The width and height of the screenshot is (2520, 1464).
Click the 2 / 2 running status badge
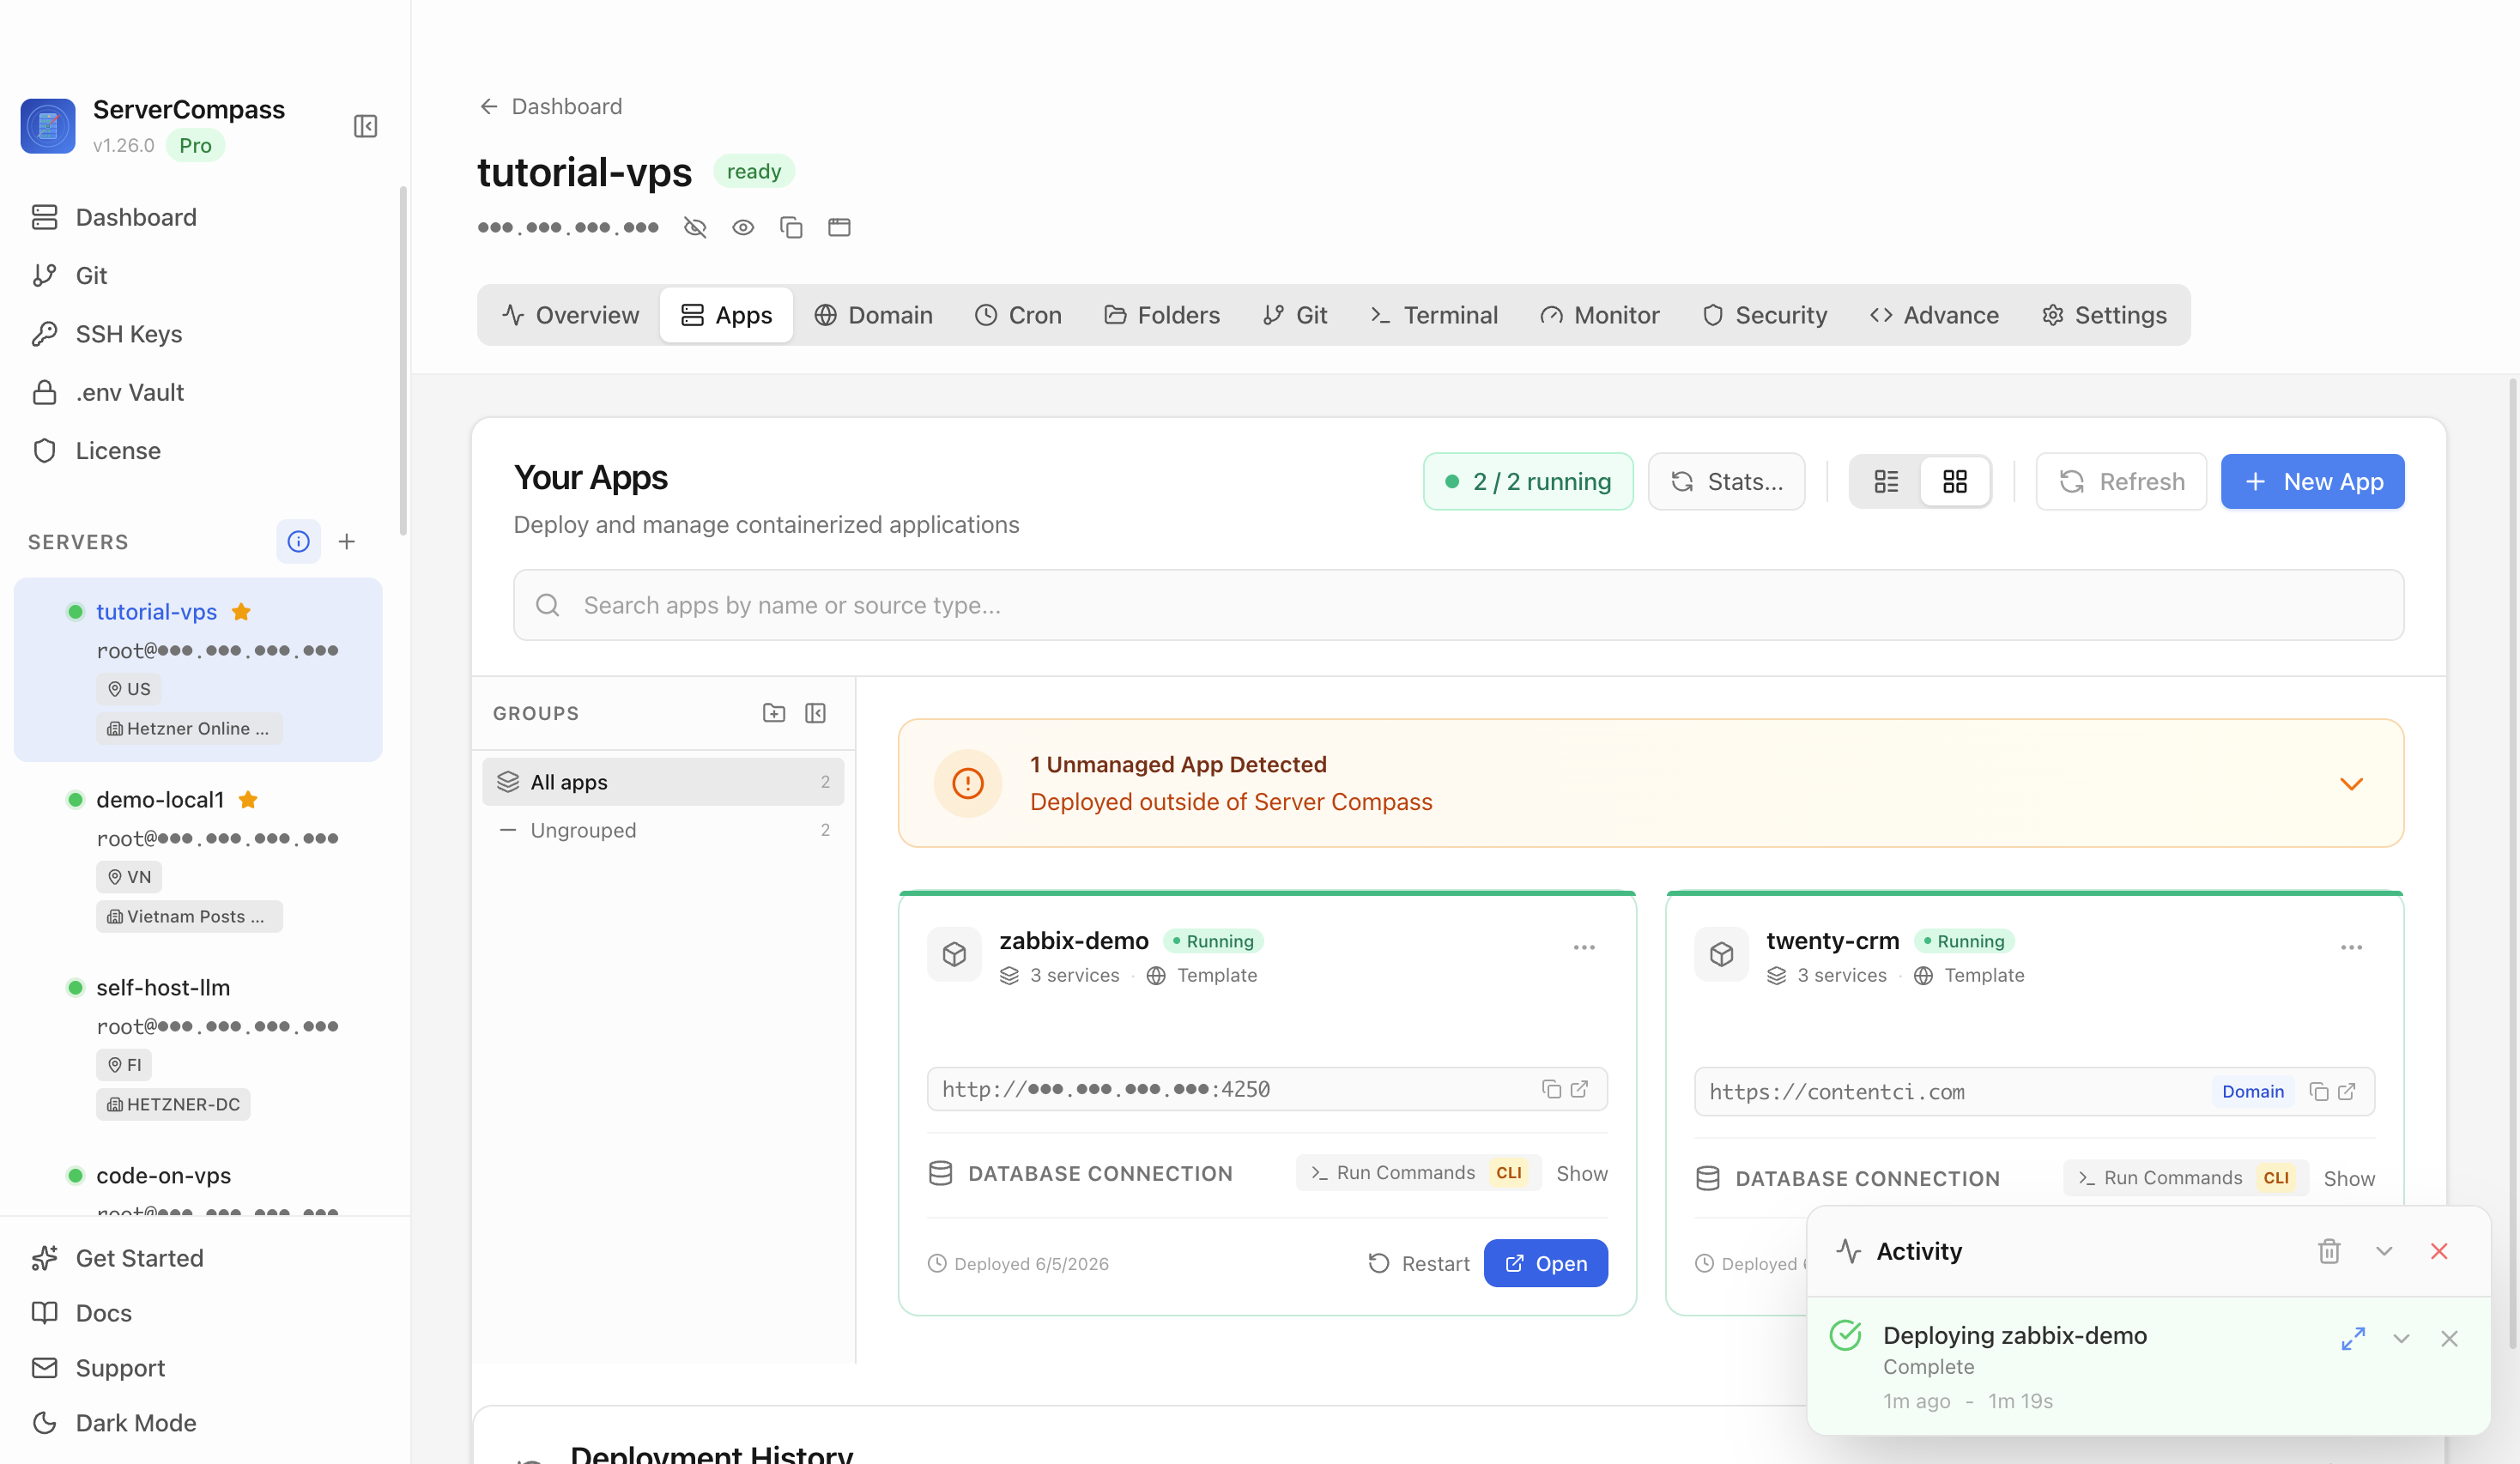1528,482
